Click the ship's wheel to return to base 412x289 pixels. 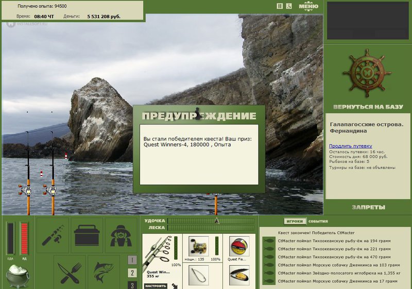tap(367, 73)
